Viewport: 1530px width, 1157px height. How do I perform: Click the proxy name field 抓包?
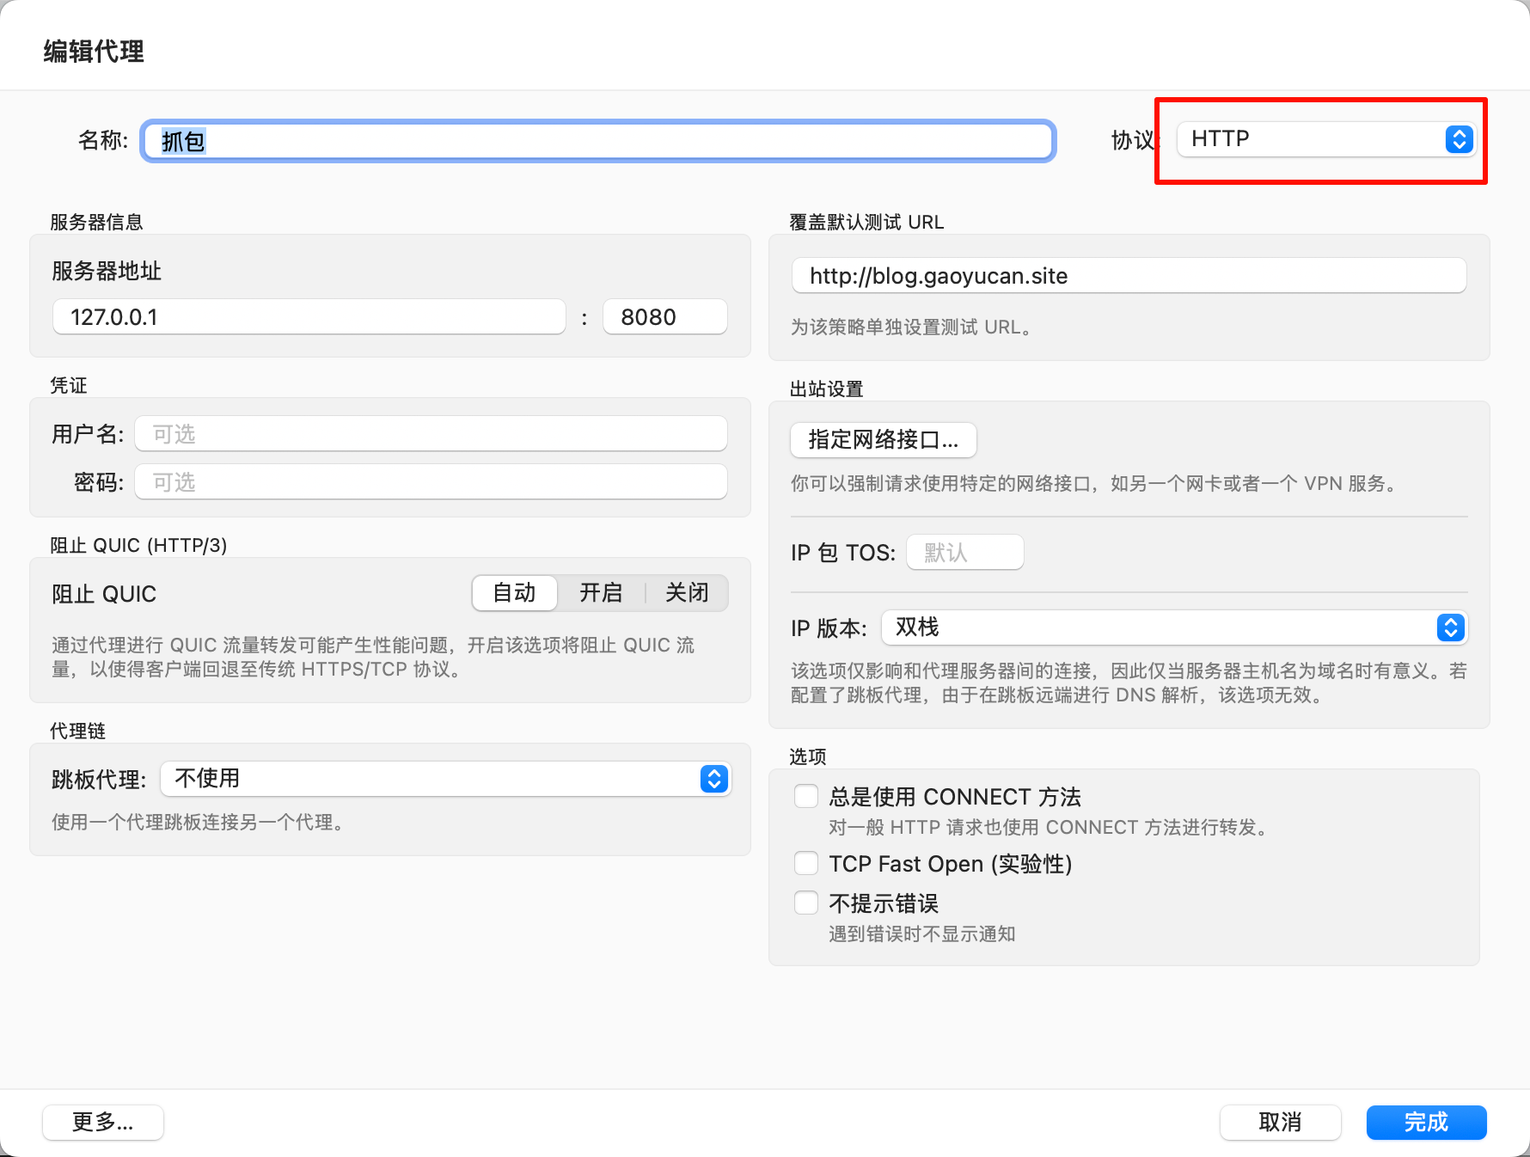[x=598, y=141]
